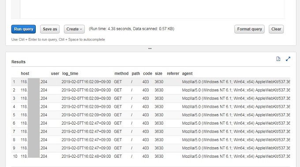
Task: Select the referer column header
Action: (x=173, y=73)
